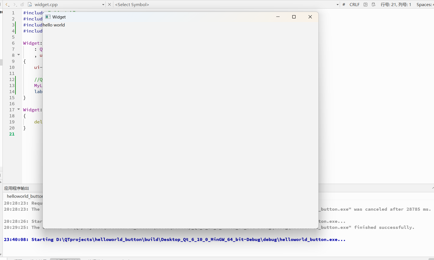Screen dimensions: 434x260
Task: Click 'was canceled after 28785 ms' output text
Action: [x=392, y=209]
